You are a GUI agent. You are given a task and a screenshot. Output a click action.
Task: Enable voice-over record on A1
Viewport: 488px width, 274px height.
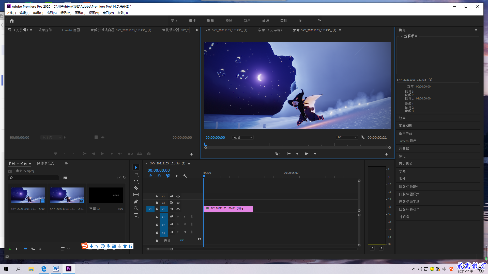(192, 217)
